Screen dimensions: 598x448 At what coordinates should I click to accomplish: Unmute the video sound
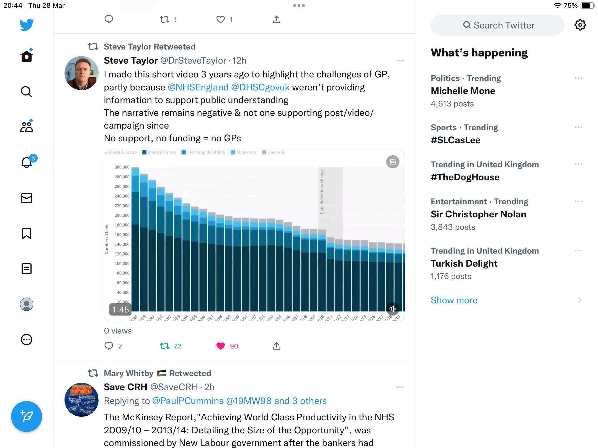393,309
